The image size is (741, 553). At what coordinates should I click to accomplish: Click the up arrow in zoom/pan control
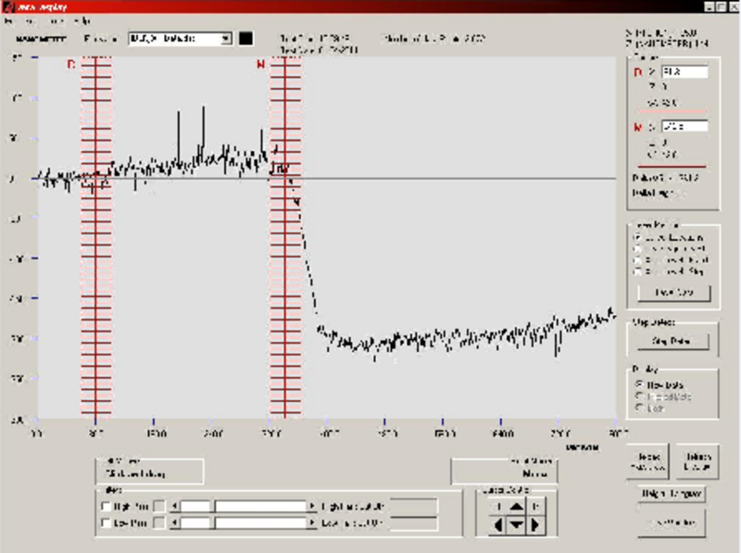(517, 506)
